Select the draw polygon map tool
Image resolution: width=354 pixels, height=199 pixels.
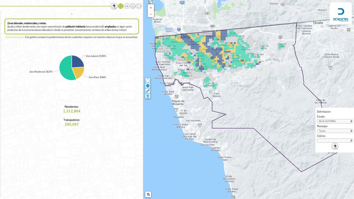[x=148, y=80]
